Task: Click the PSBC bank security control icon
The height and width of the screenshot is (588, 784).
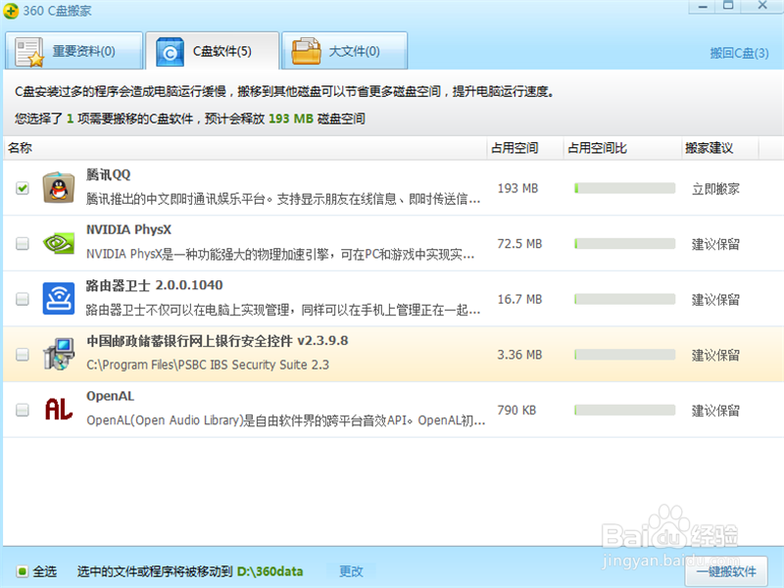Action: 61,355
